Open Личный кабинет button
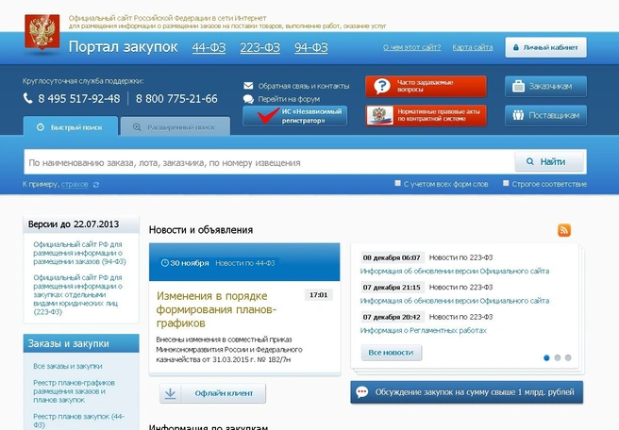The width and height of the screenshot is (619, 430). pos(546,47)
